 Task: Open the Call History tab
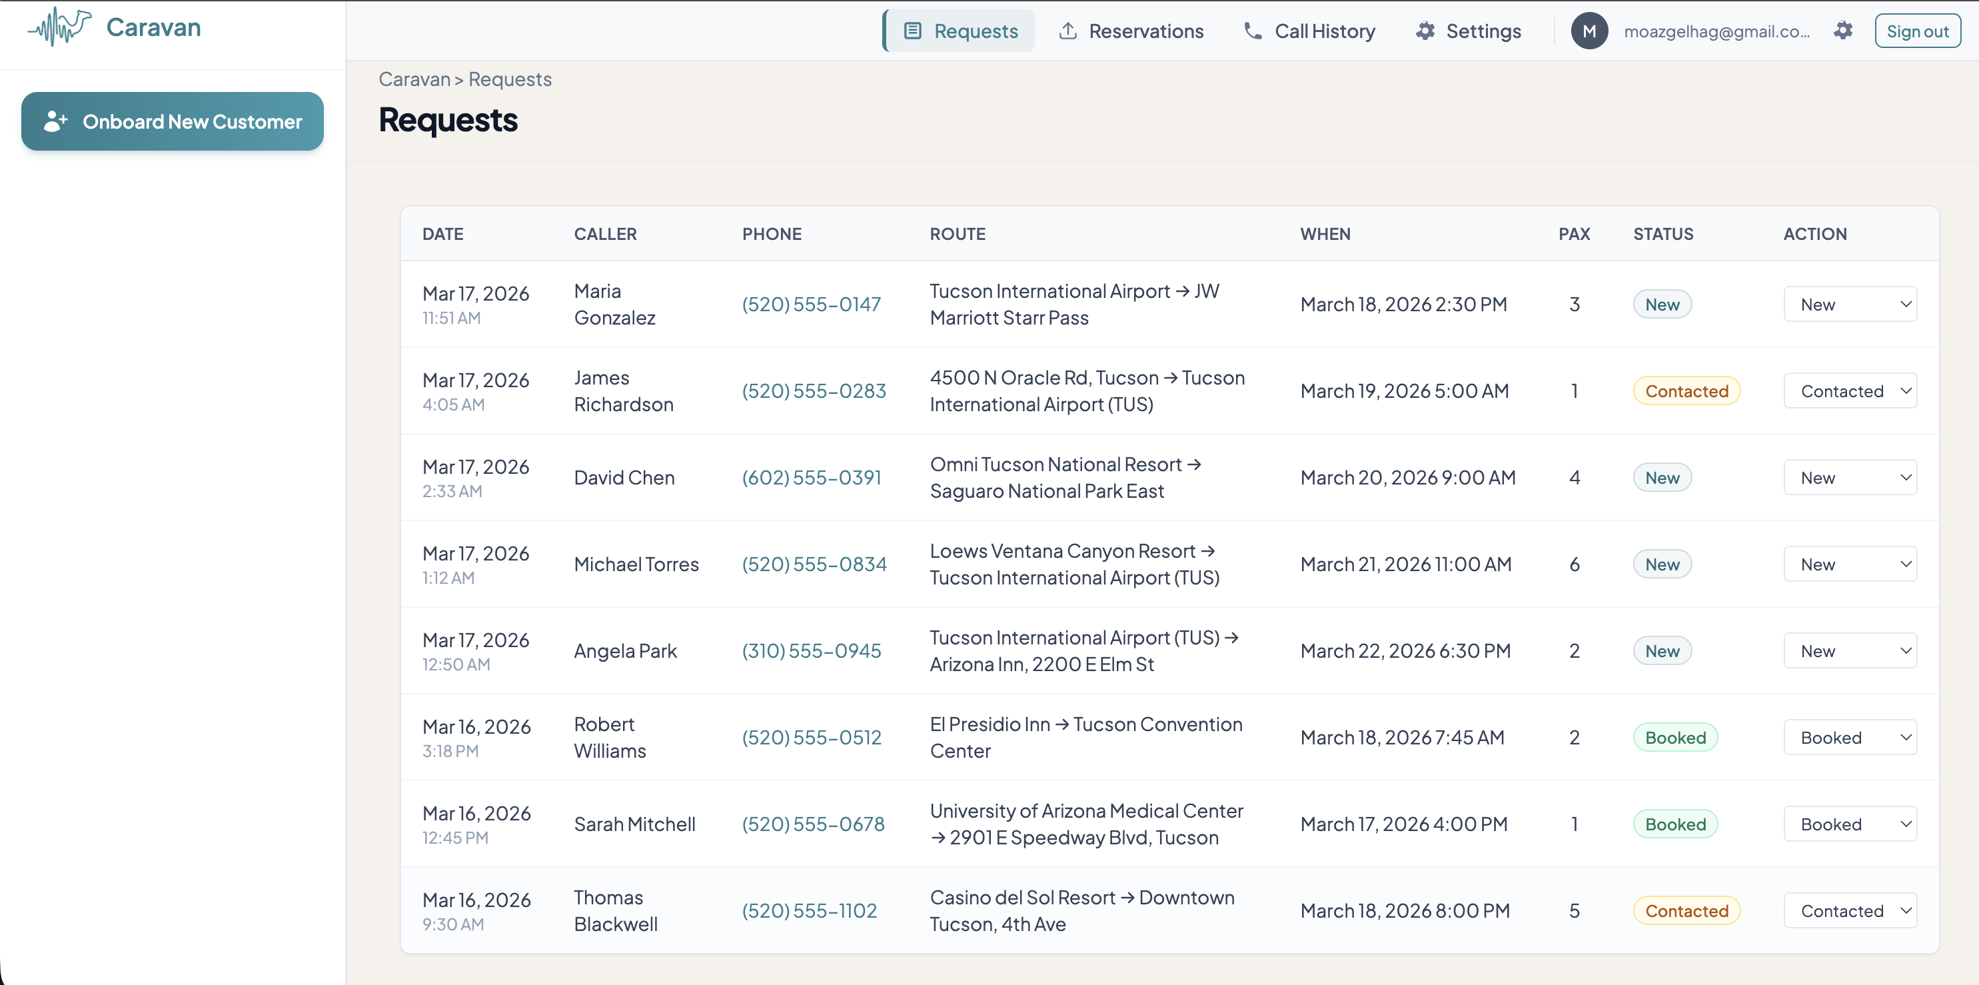click(1309, 31)
